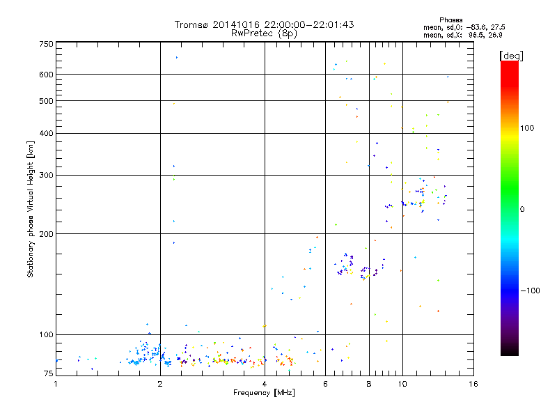The height and width of the screenshot is (418, 557).
Task: Click the black bottom of the colorbar
Action: (x=510, y=351)
